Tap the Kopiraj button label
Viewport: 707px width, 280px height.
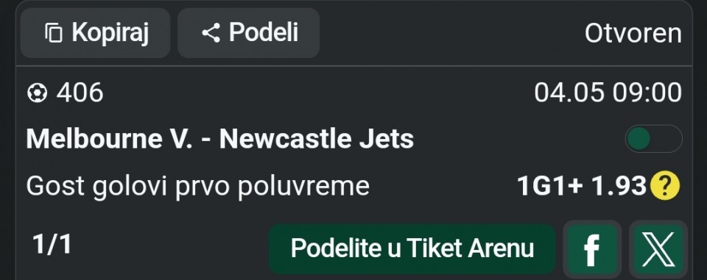pyautogui.click(x=110, y=33)
